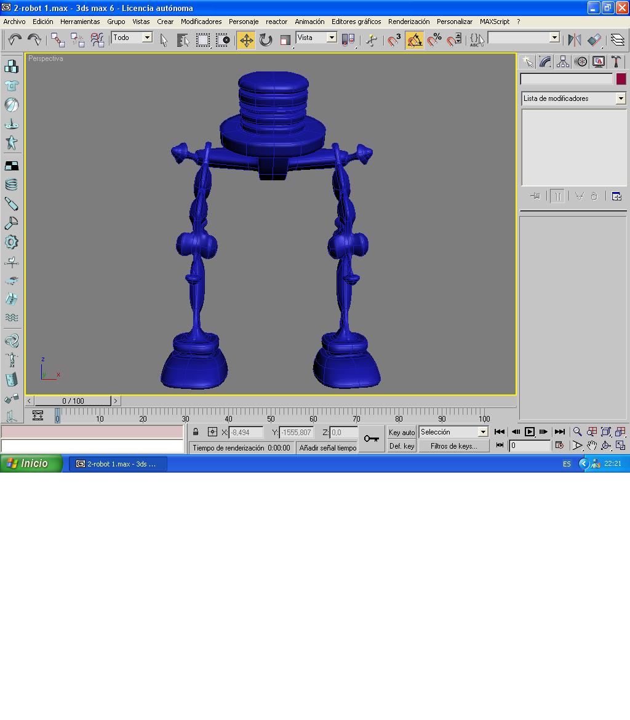Open the Named Selection Sets editor
The image size is (630, 720).
[x=476, y=40]
